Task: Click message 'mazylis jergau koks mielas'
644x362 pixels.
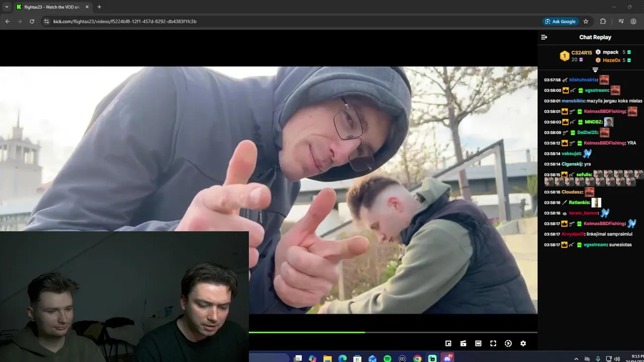Action: click(614, 101)
